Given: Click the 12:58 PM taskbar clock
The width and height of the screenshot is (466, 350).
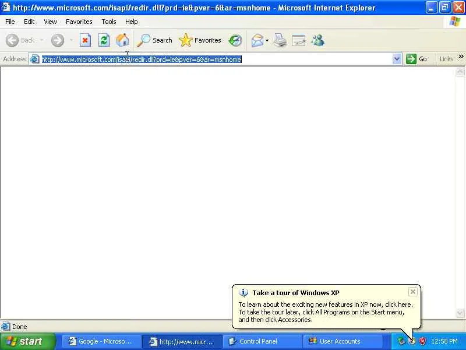Looking at the screenshot, I should 444,341.
